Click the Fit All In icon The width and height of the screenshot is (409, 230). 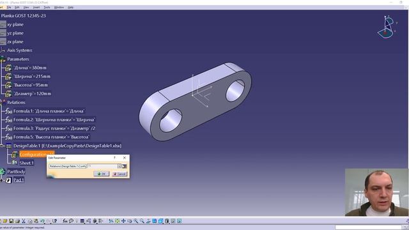coord(118,221)
